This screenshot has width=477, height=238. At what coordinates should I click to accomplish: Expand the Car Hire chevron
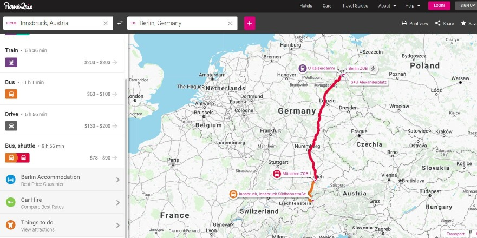click(118, 203)
